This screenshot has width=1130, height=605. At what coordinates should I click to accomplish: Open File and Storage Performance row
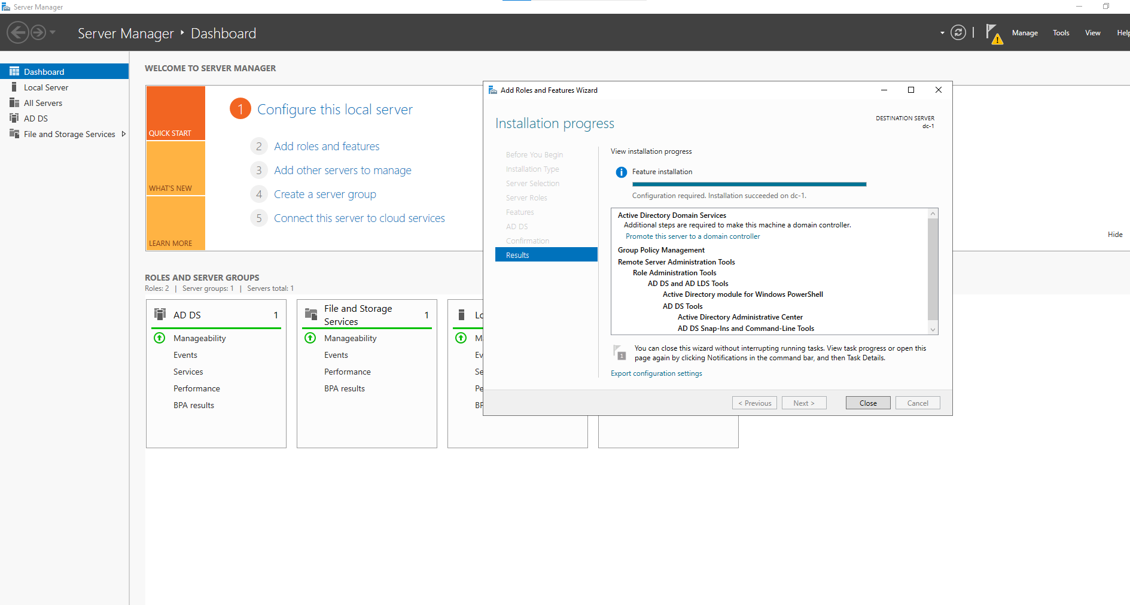click(348, 372)
